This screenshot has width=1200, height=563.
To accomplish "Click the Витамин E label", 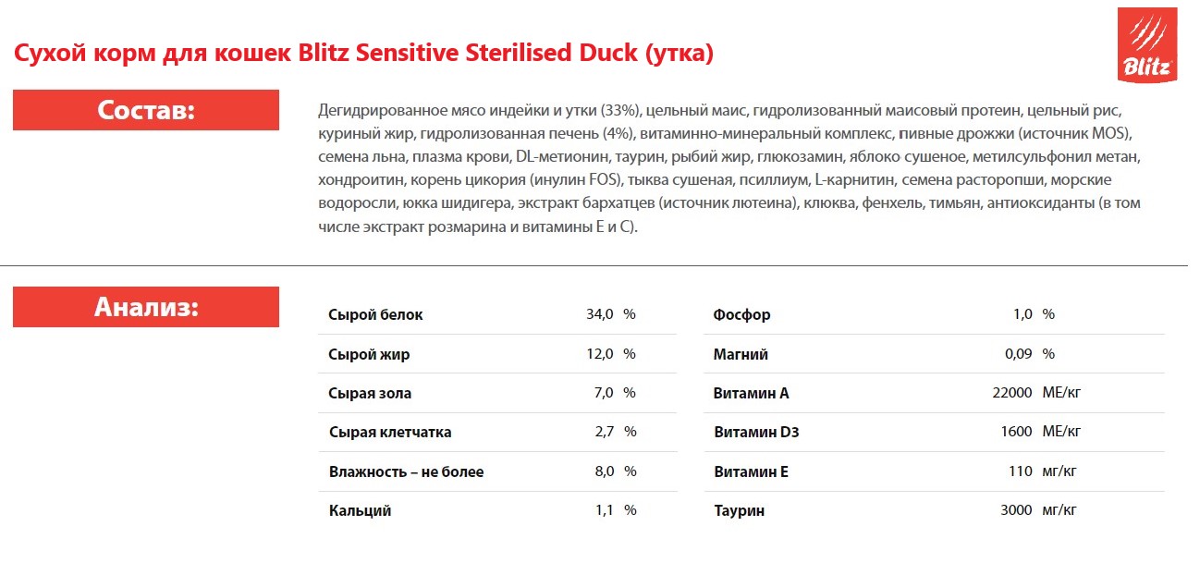I will (751, 471).
